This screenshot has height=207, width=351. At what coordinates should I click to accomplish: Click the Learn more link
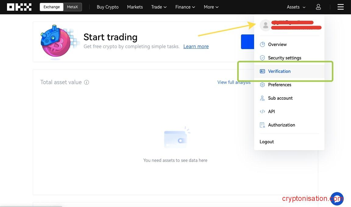click(x=196, y=47)
